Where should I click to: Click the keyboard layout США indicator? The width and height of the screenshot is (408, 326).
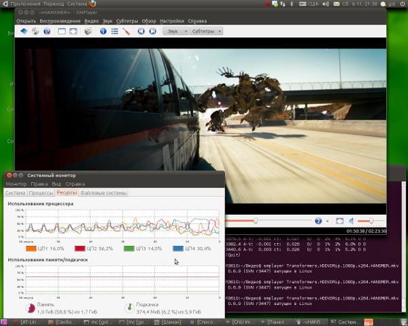coord(309,4)
